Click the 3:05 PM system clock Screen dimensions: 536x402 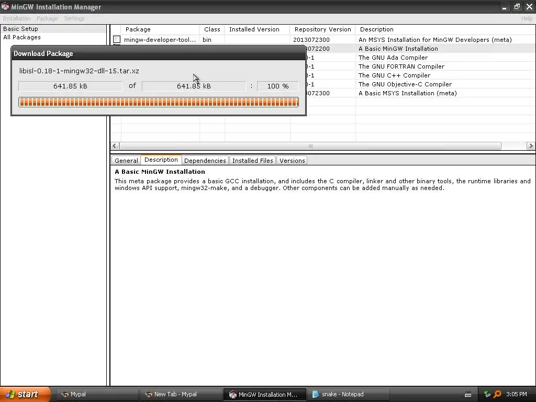point(517,394)
